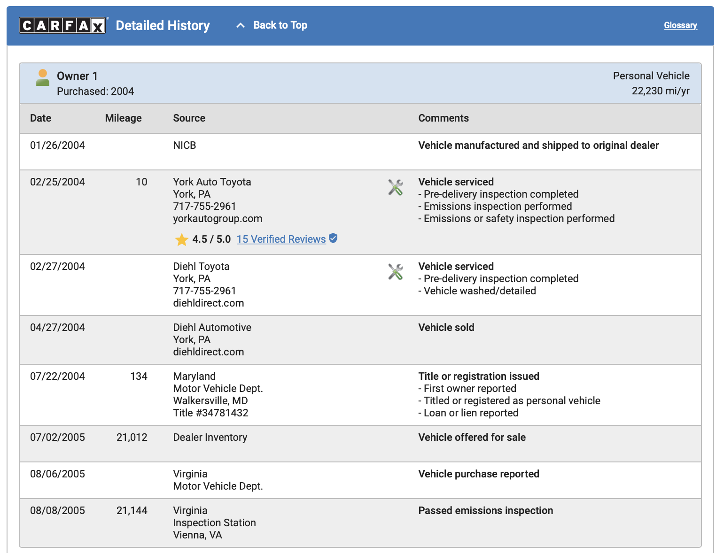716x553 pixels.
Task: Open the Glossary link
Action: click(680, 25)
